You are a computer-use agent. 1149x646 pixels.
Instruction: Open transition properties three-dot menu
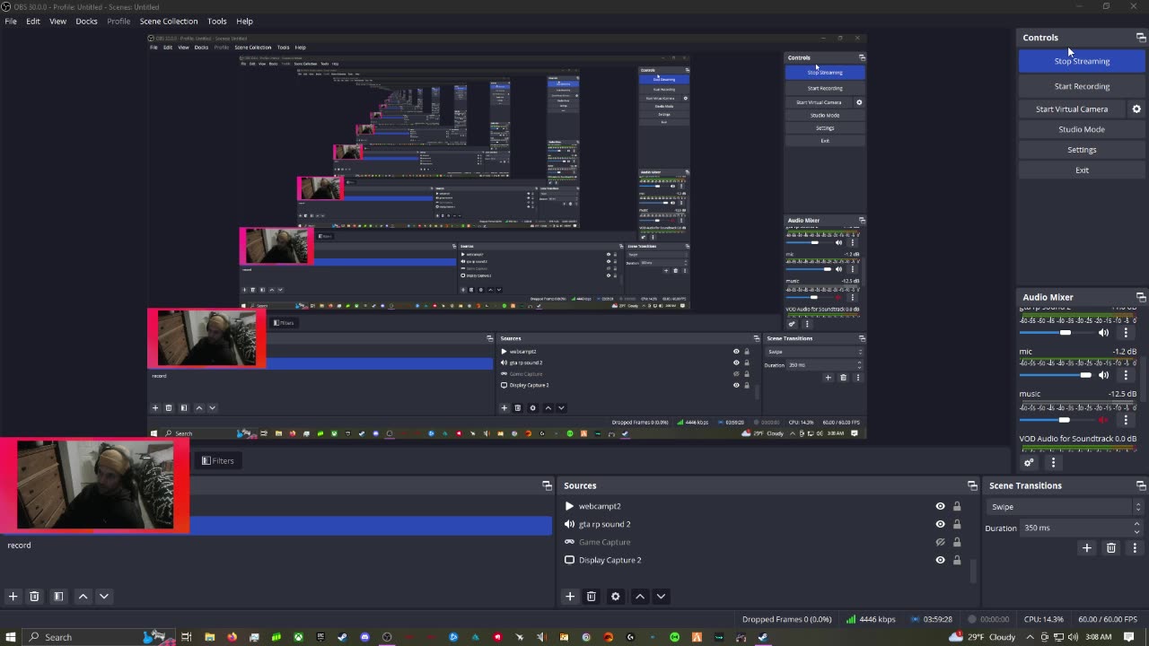(1135, 548)
